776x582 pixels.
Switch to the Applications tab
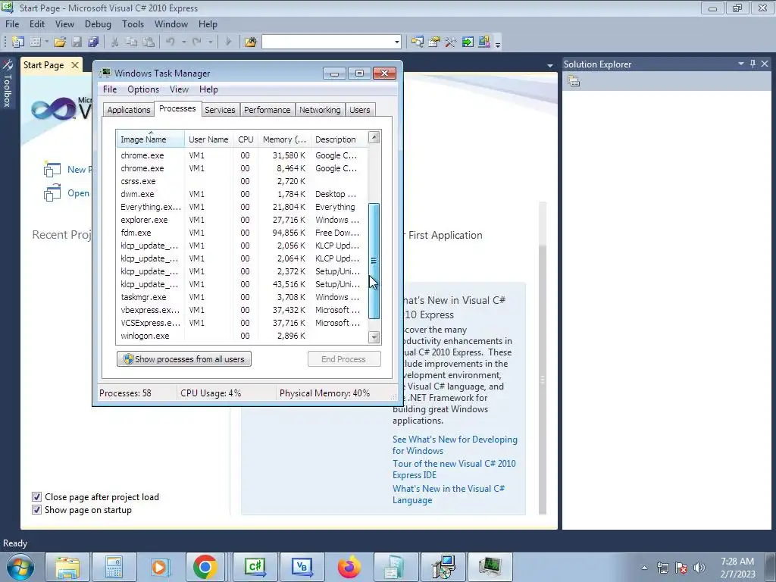tap(129, 110)
